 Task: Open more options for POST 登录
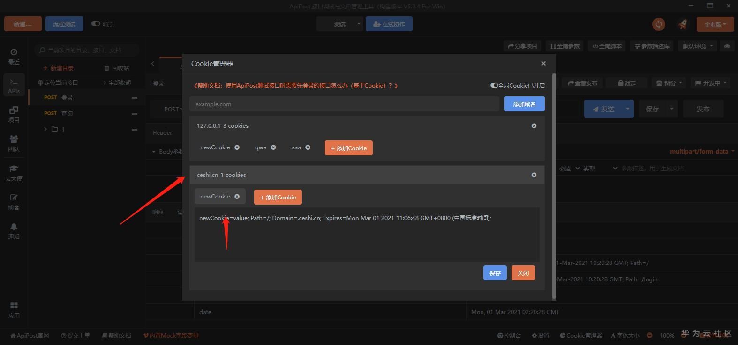coord(135,98)
